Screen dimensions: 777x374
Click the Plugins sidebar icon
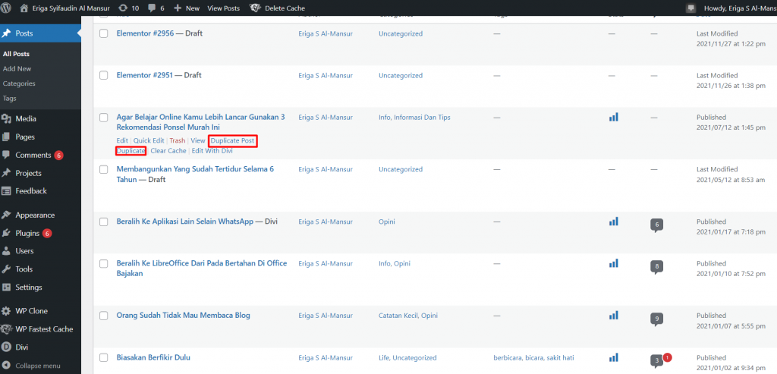click(x=7, y=234)
